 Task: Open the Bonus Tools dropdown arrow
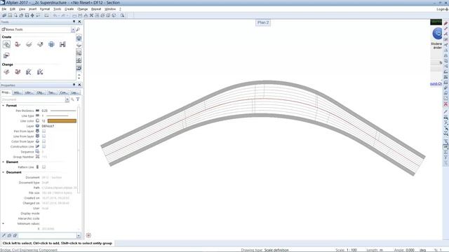tap(73, 29)
